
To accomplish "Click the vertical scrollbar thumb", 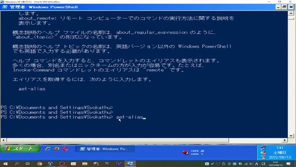I will (291, 18).
